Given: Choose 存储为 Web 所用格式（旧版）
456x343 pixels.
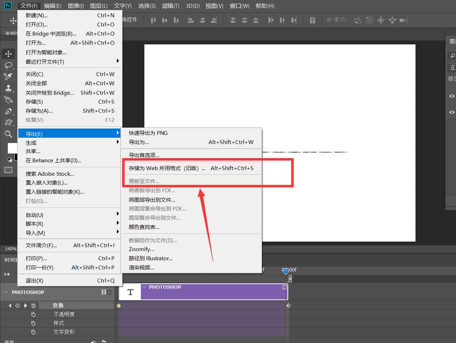Looking at the screenshot, I should point(191,168).
